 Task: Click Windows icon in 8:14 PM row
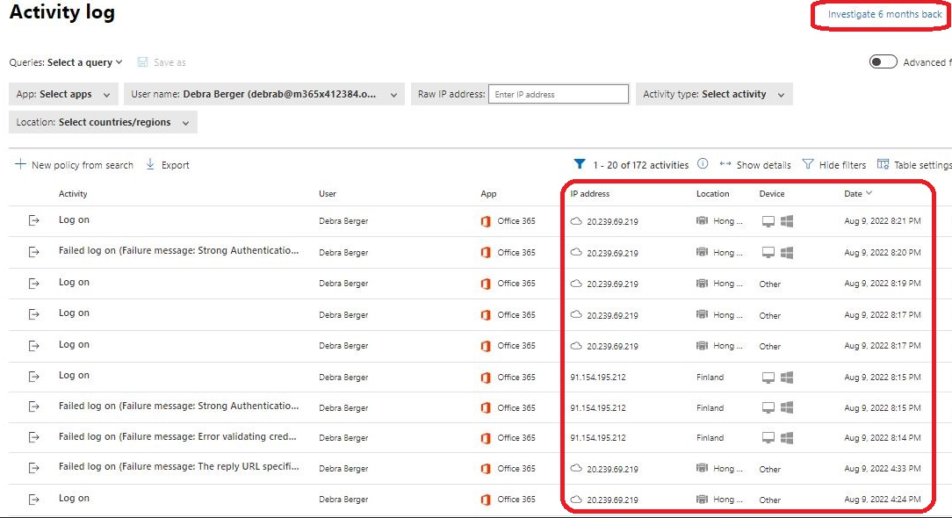[787, 437]
